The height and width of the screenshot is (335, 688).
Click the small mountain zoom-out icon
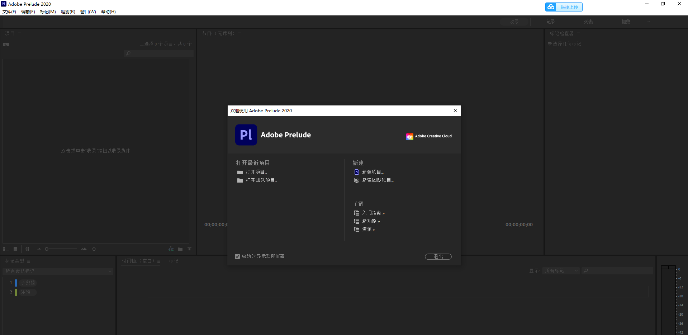[39, 249]
